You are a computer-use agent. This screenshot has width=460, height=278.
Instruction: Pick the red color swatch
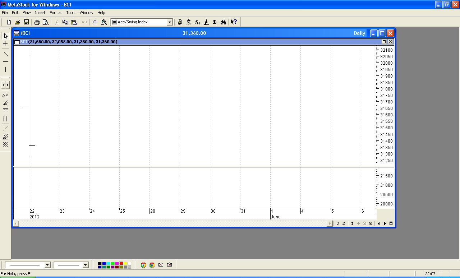coord(121,263)
